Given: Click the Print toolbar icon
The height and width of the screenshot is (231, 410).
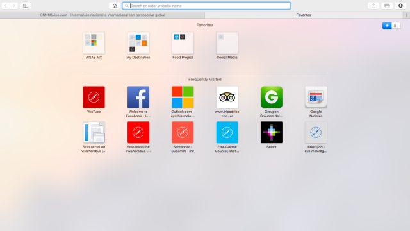Looking at the screenshot, I should tap(387, 6).
